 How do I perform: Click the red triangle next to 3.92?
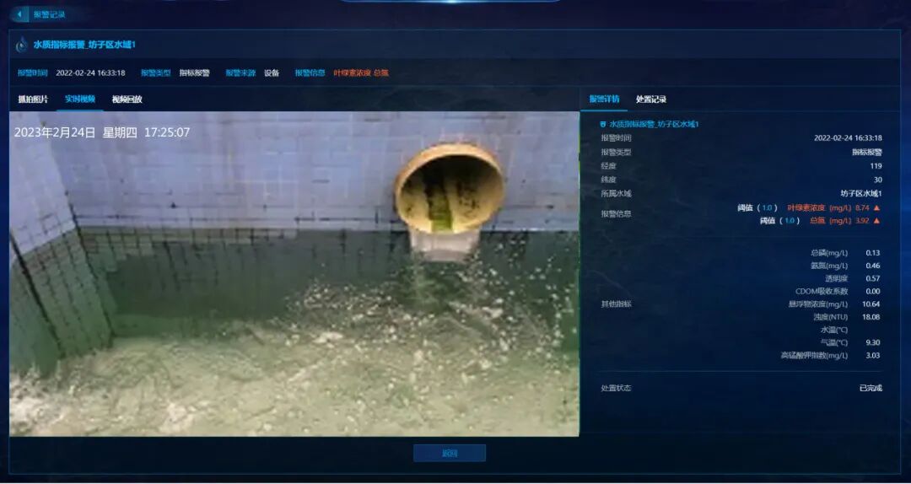(876, 221)
